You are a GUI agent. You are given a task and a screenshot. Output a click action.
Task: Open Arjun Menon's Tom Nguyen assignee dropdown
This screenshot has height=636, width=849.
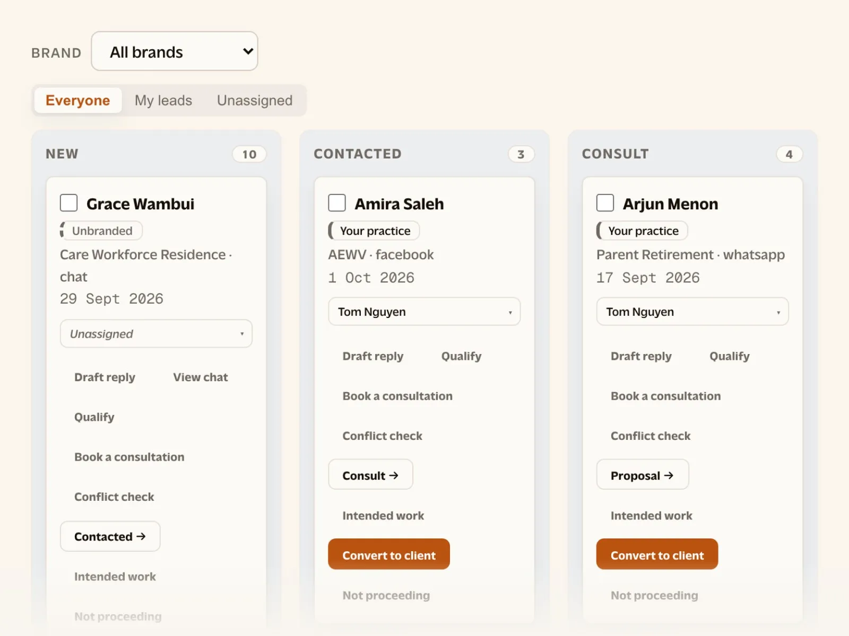click(x=692, y=312)
